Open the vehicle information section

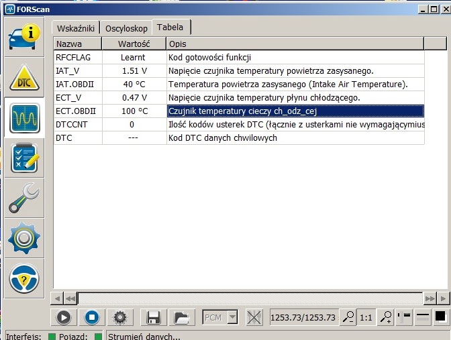24,37
